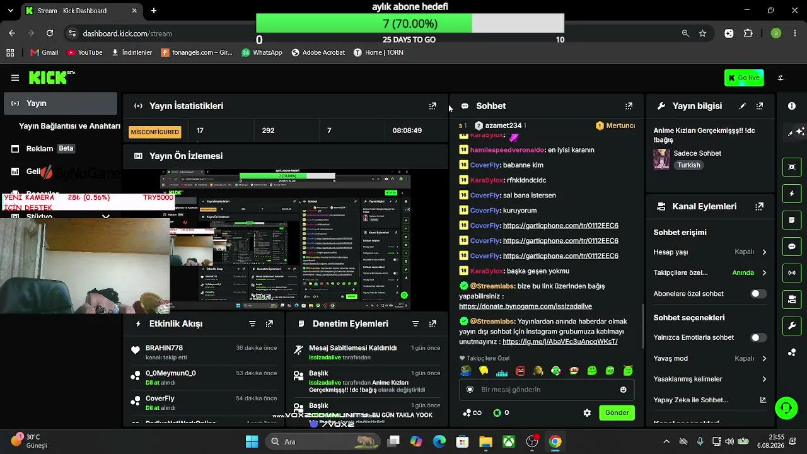Viewport: 807px width, 454px height.
Task: Click the Mertunca pinned gifter entry
Action: pos(615,125)
